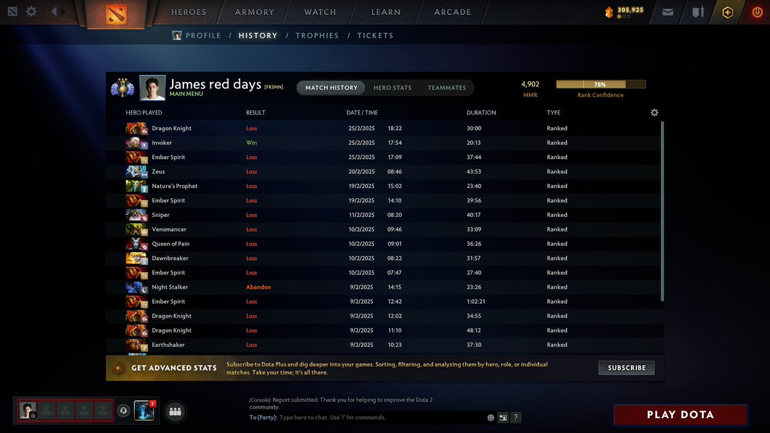The height and width of the screenshot is (433, 770).
Task: Switch to the TEAMMATES tab
Action: click(447, 88)
